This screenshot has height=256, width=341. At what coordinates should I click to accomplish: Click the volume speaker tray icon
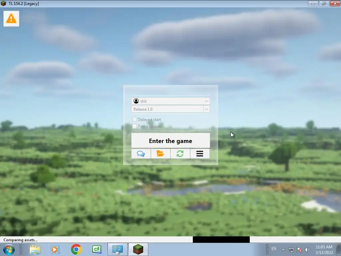(307, 250)
